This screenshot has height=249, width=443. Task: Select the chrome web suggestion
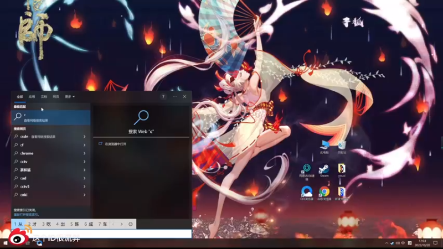(x=47, y=153)
